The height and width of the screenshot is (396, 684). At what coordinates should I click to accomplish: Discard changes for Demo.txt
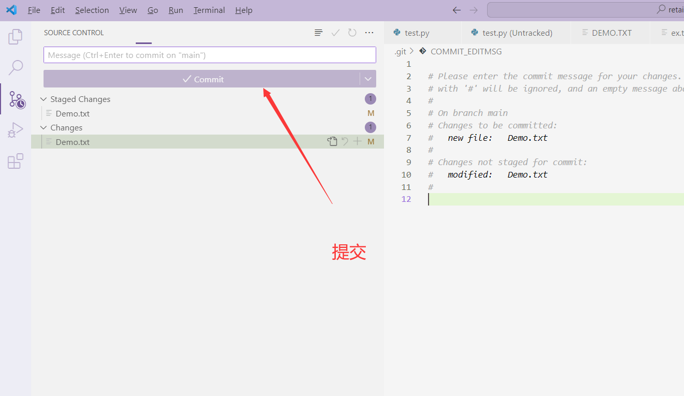pyautogui.click(x=345, y=141)
